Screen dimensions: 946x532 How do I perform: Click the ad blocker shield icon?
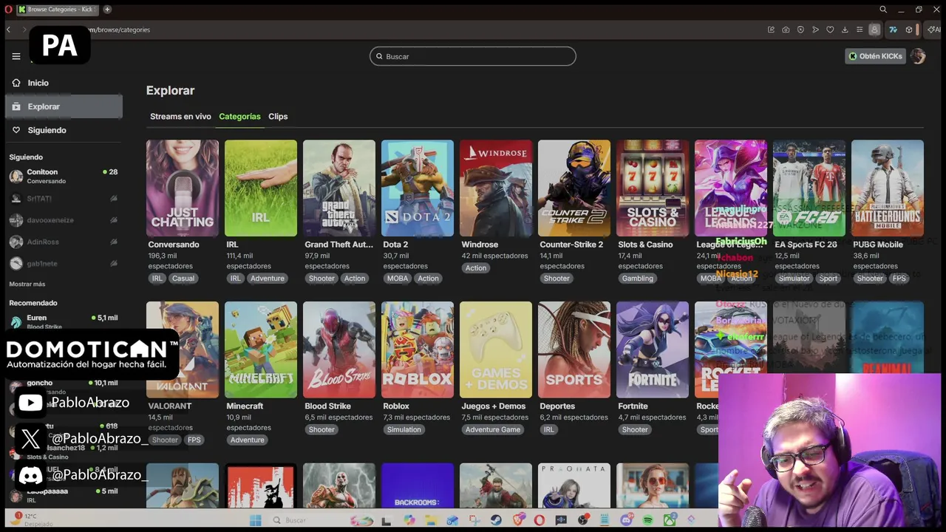pyautogui.click(x=800, y=30)
